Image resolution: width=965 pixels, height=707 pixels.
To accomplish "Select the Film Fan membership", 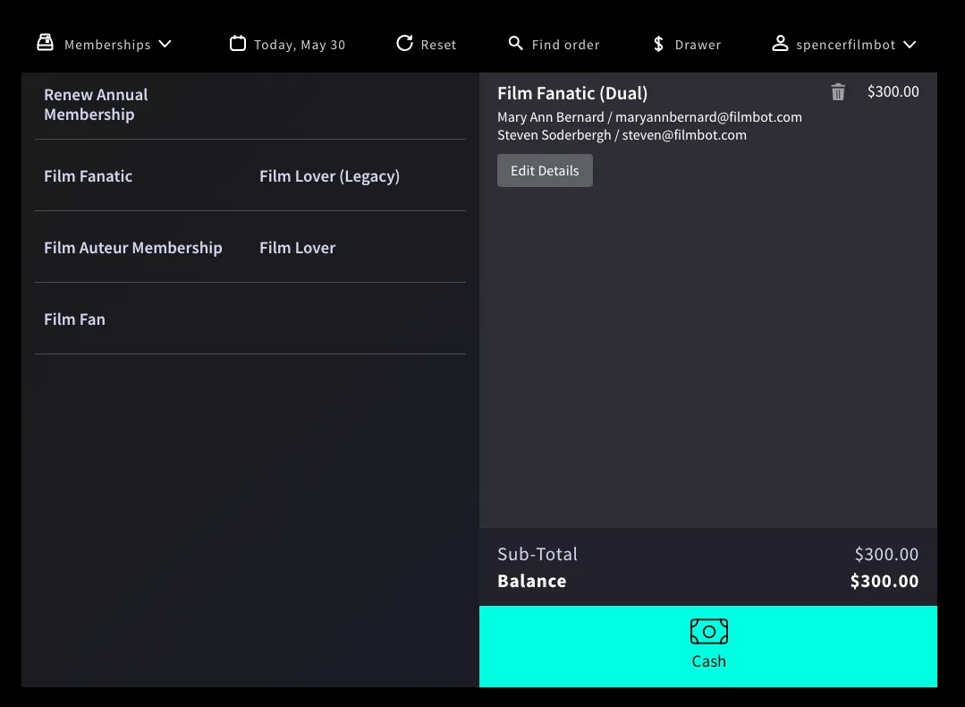I will 74,319.
